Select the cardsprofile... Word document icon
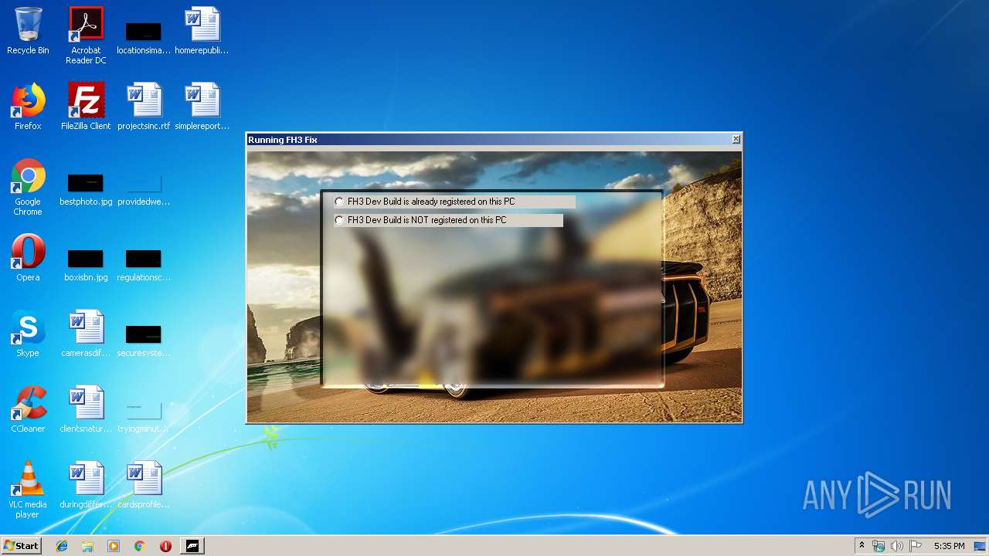 [x=144, y=485]
